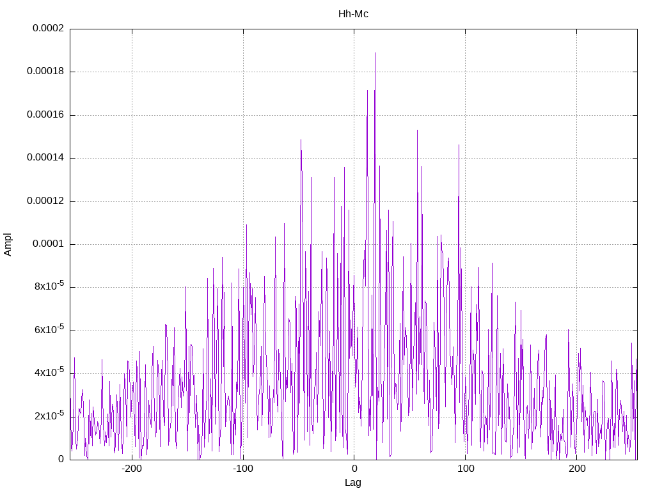Screen dimensions: 655x491
Task: Click the 100 x-axis tick label
Action: (466, 469)
